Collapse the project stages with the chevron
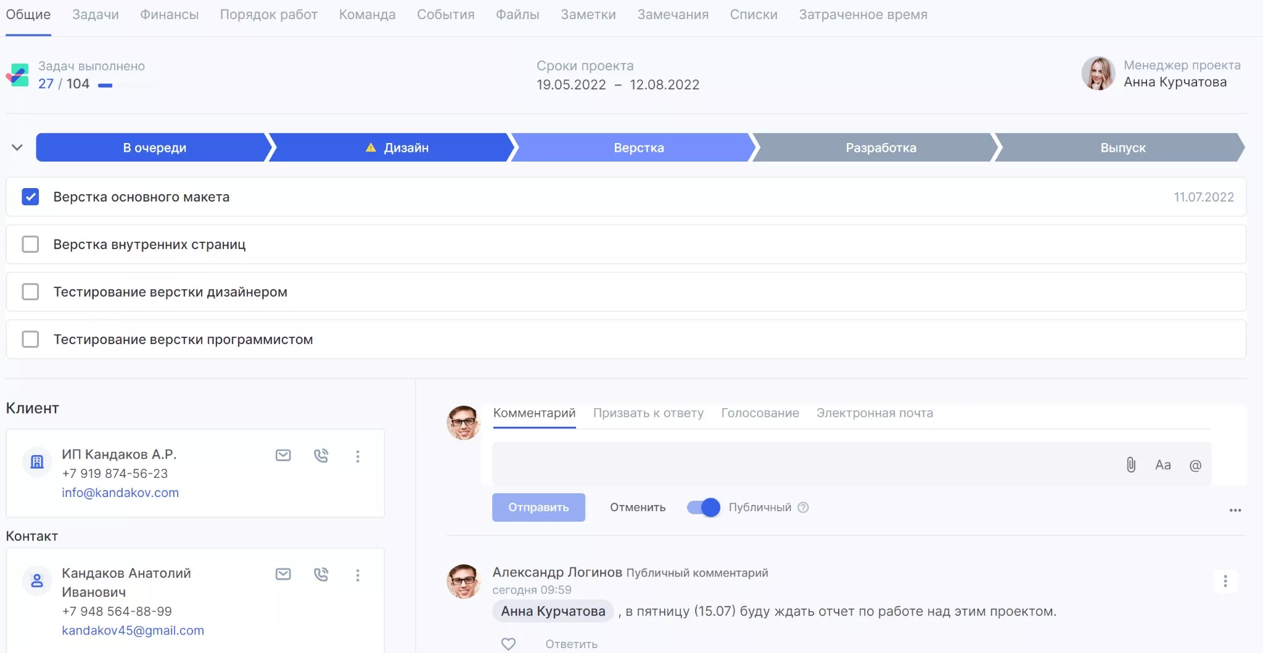 (17, 147)
